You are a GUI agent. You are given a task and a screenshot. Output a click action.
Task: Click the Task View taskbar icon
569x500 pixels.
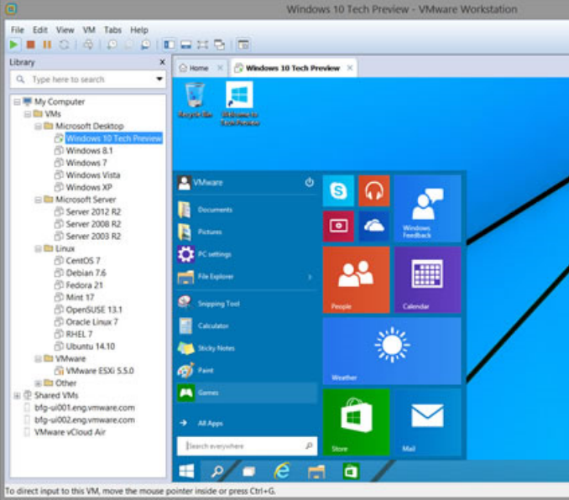249,471
